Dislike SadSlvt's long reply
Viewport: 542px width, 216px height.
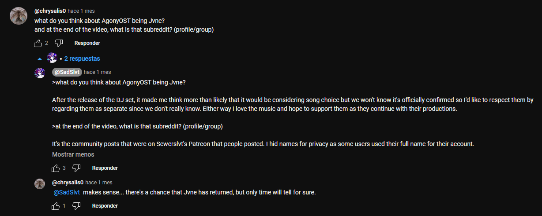coord(76,168)
